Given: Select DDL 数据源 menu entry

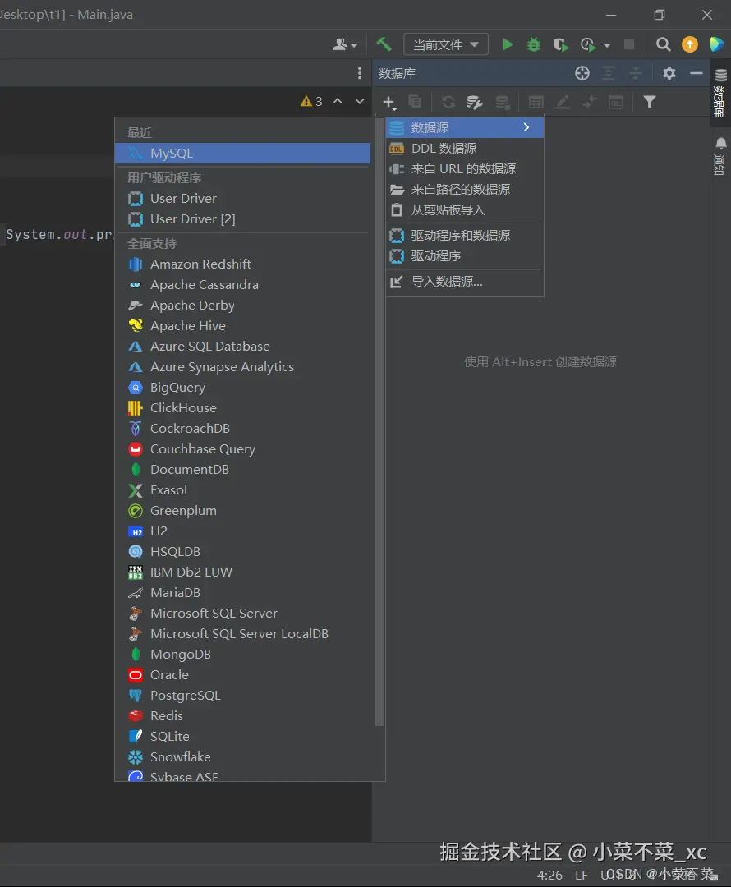Looking at the screenshot, I should pyautogui.click(x=465, y=148).
